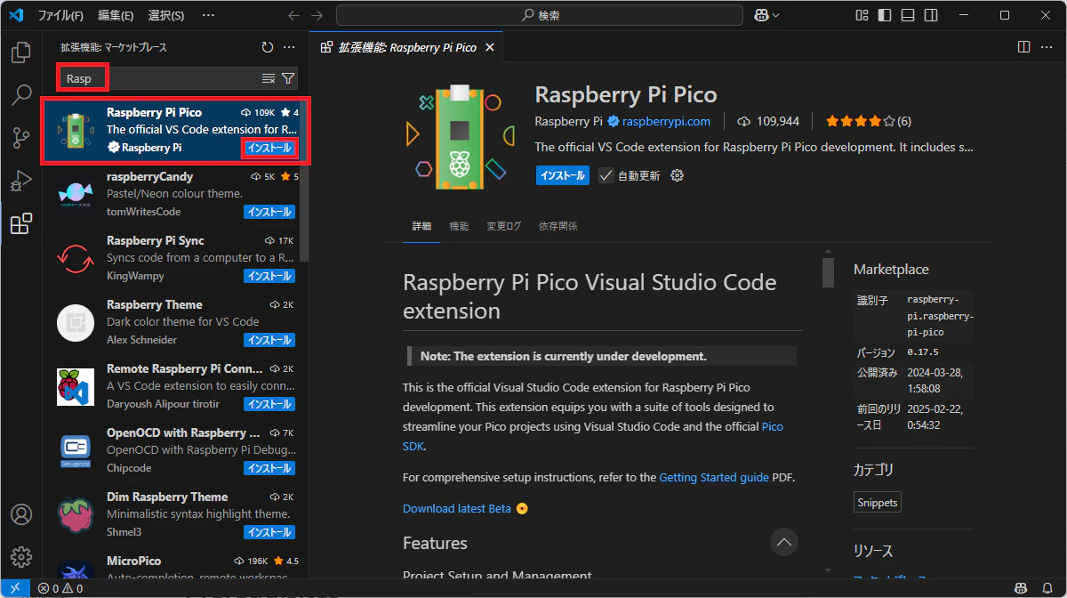Screen dimensions: 1067x598
Task: Open the extension search filter
Action: coord(288,78)
